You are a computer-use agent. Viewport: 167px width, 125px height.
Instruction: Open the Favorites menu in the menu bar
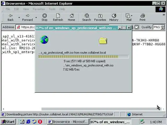point(39,9)
